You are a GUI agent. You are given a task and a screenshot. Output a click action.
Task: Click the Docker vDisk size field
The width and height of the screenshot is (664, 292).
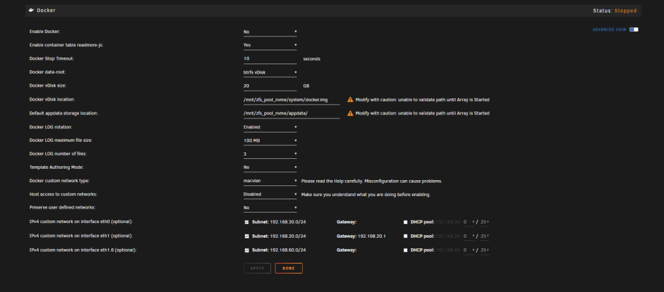pyautogui.click(x=270, y=86)
